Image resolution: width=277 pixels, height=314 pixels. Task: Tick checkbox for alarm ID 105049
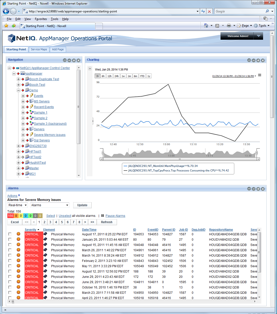(x=10, y=266)
